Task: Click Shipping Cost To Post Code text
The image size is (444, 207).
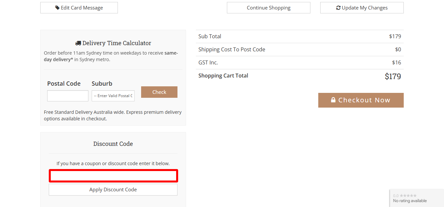Action: pyautogui.click(x=232, y=49)
